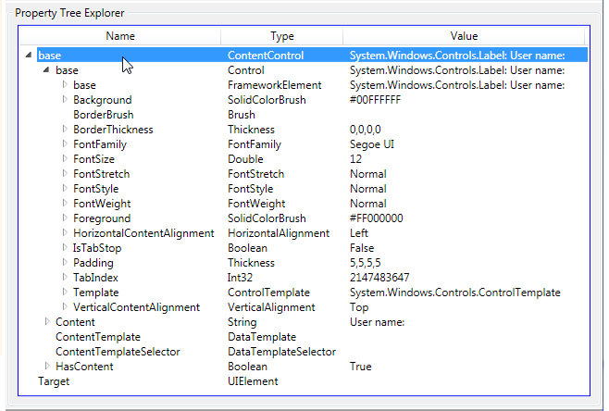
Task: Click the FrameworkElement type cell
Action: click(274, 85)
